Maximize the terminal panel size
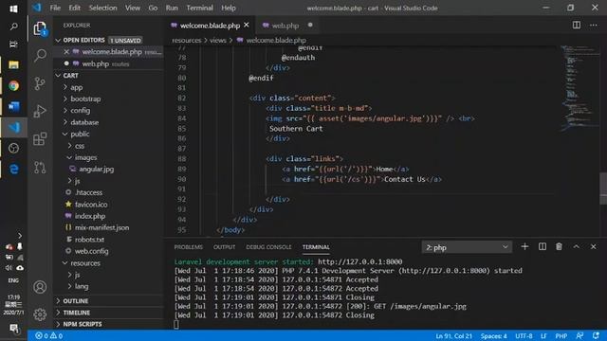The height and width of the screenshot is (341, 607). tap(577, 246)
